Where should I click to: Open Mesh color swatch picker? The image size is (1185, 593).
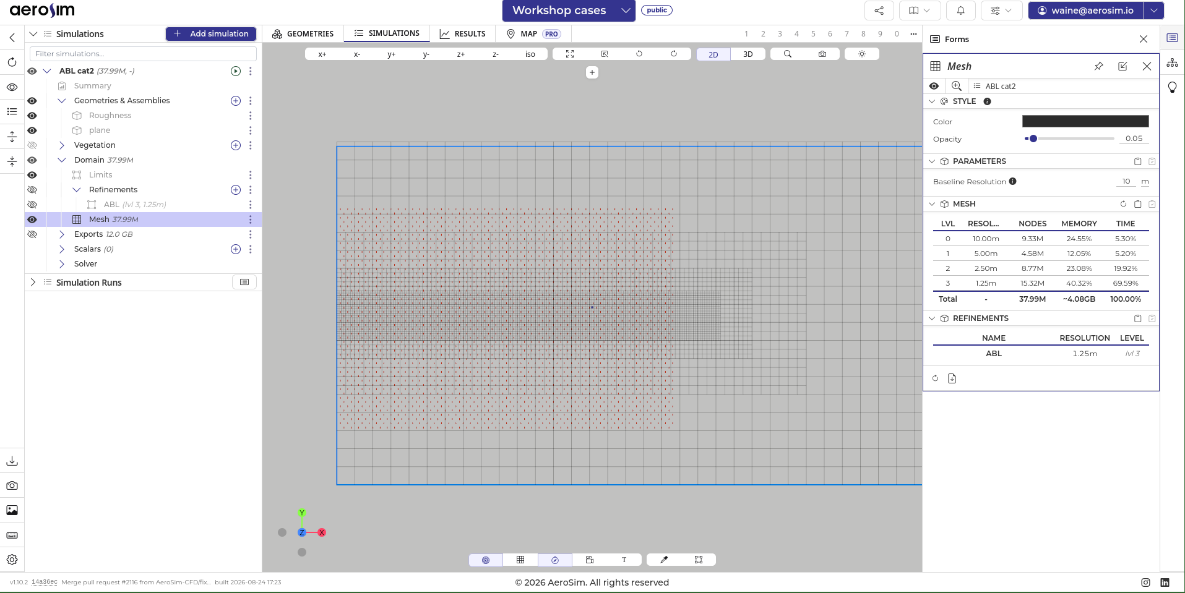coord(1085,121)
